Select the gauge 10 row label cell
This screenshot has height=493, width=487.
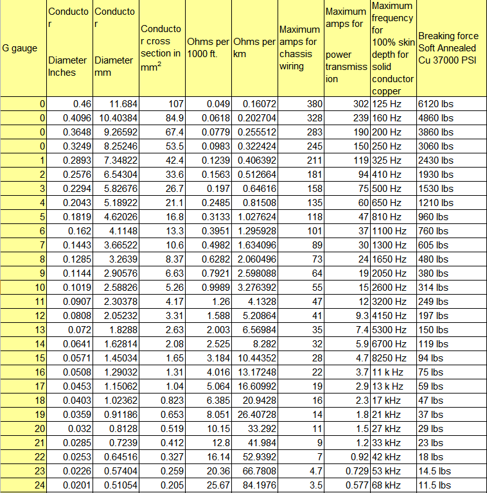pos(23,288)
